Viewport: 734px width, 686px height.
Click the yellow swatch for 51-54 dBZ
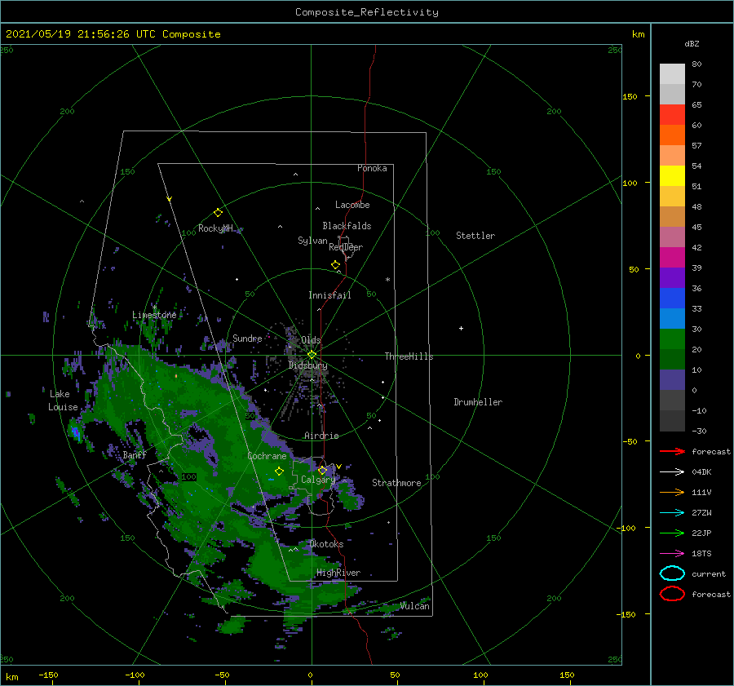pos(672,176)
